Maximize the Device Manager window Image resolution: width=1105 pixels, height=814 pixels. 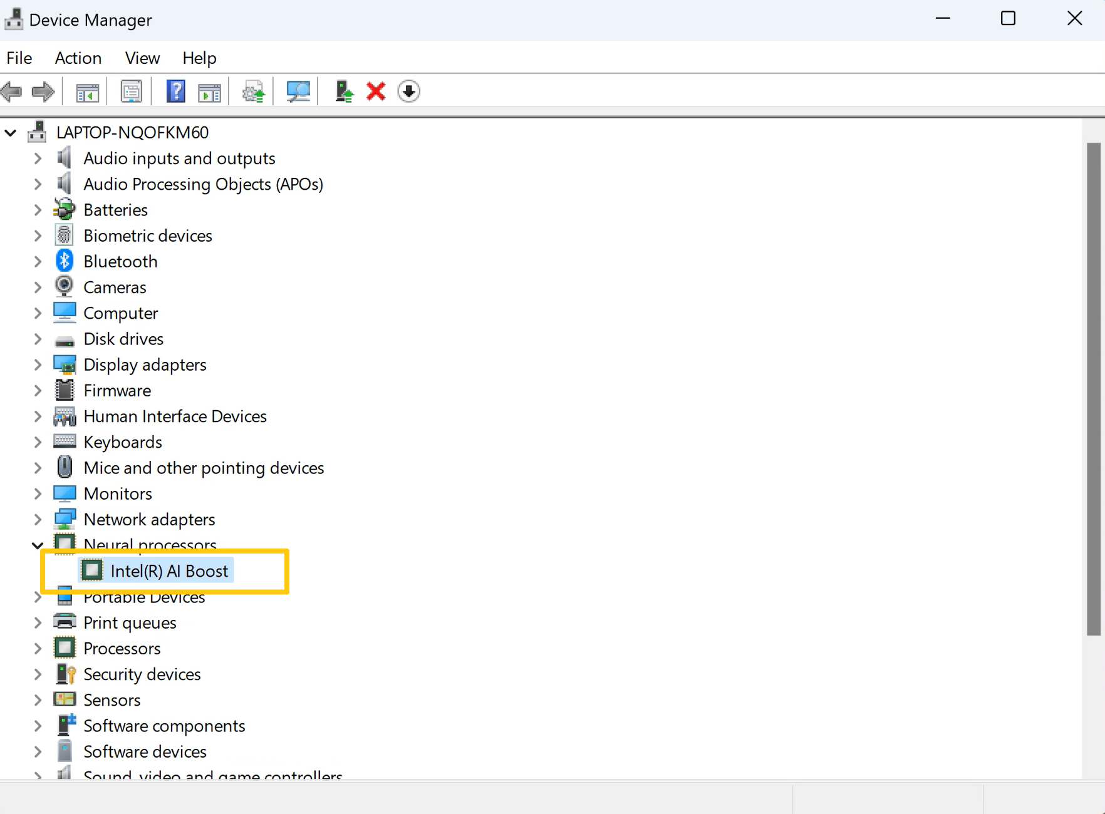(1008, 19)
